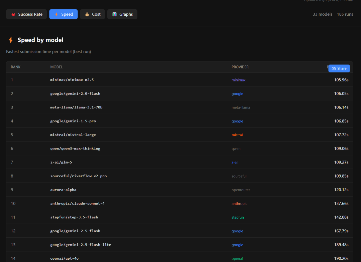Switch to the Success Rate tab

[26, 14]
